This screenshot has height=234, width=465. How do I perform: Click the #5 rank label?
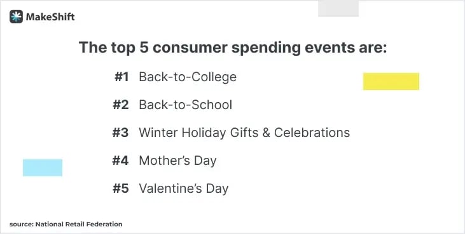coord(121,188)
